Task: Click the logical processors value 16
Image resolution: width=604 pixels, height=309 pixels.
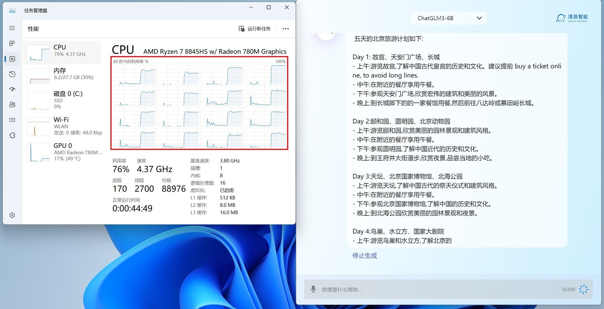Action: (223, 183)
